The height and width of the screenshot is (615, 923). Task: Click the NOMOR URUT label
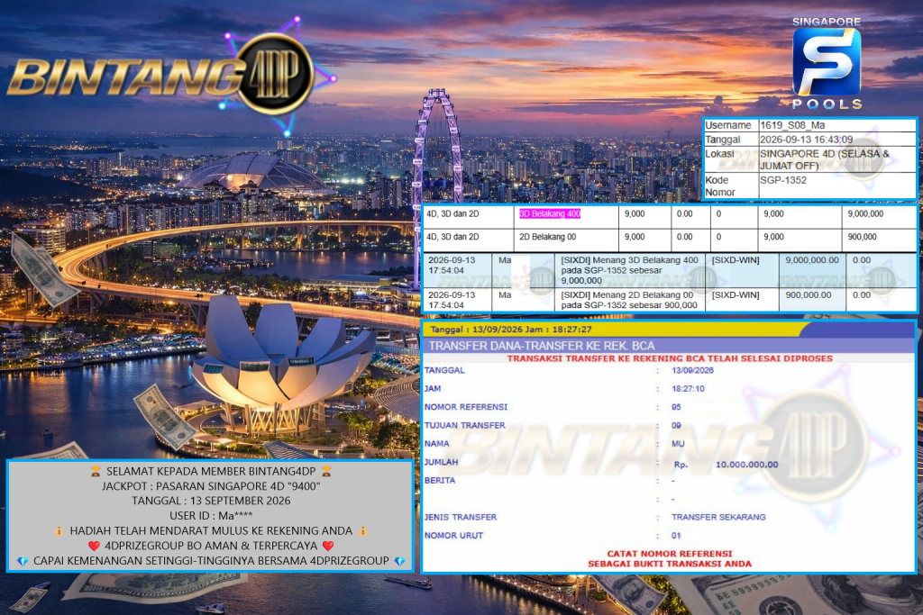tap(453, 536)
